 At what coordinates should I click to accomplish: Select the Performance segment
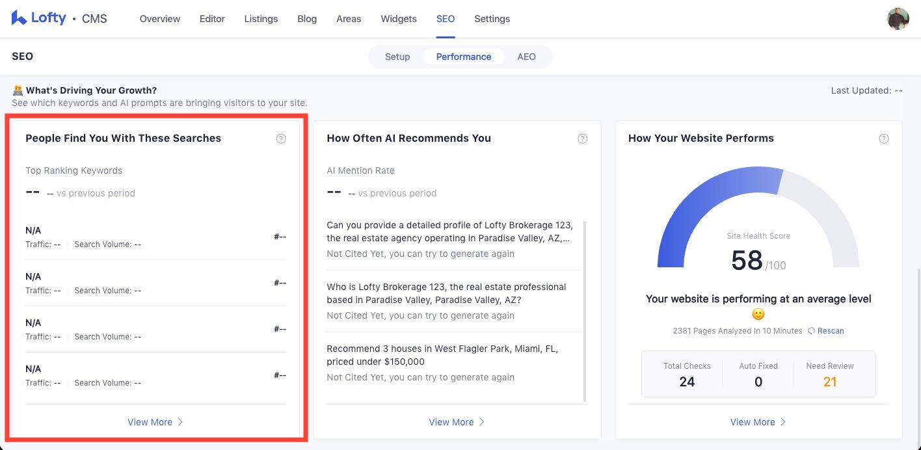pyautogui.click(x=463, y=57)
